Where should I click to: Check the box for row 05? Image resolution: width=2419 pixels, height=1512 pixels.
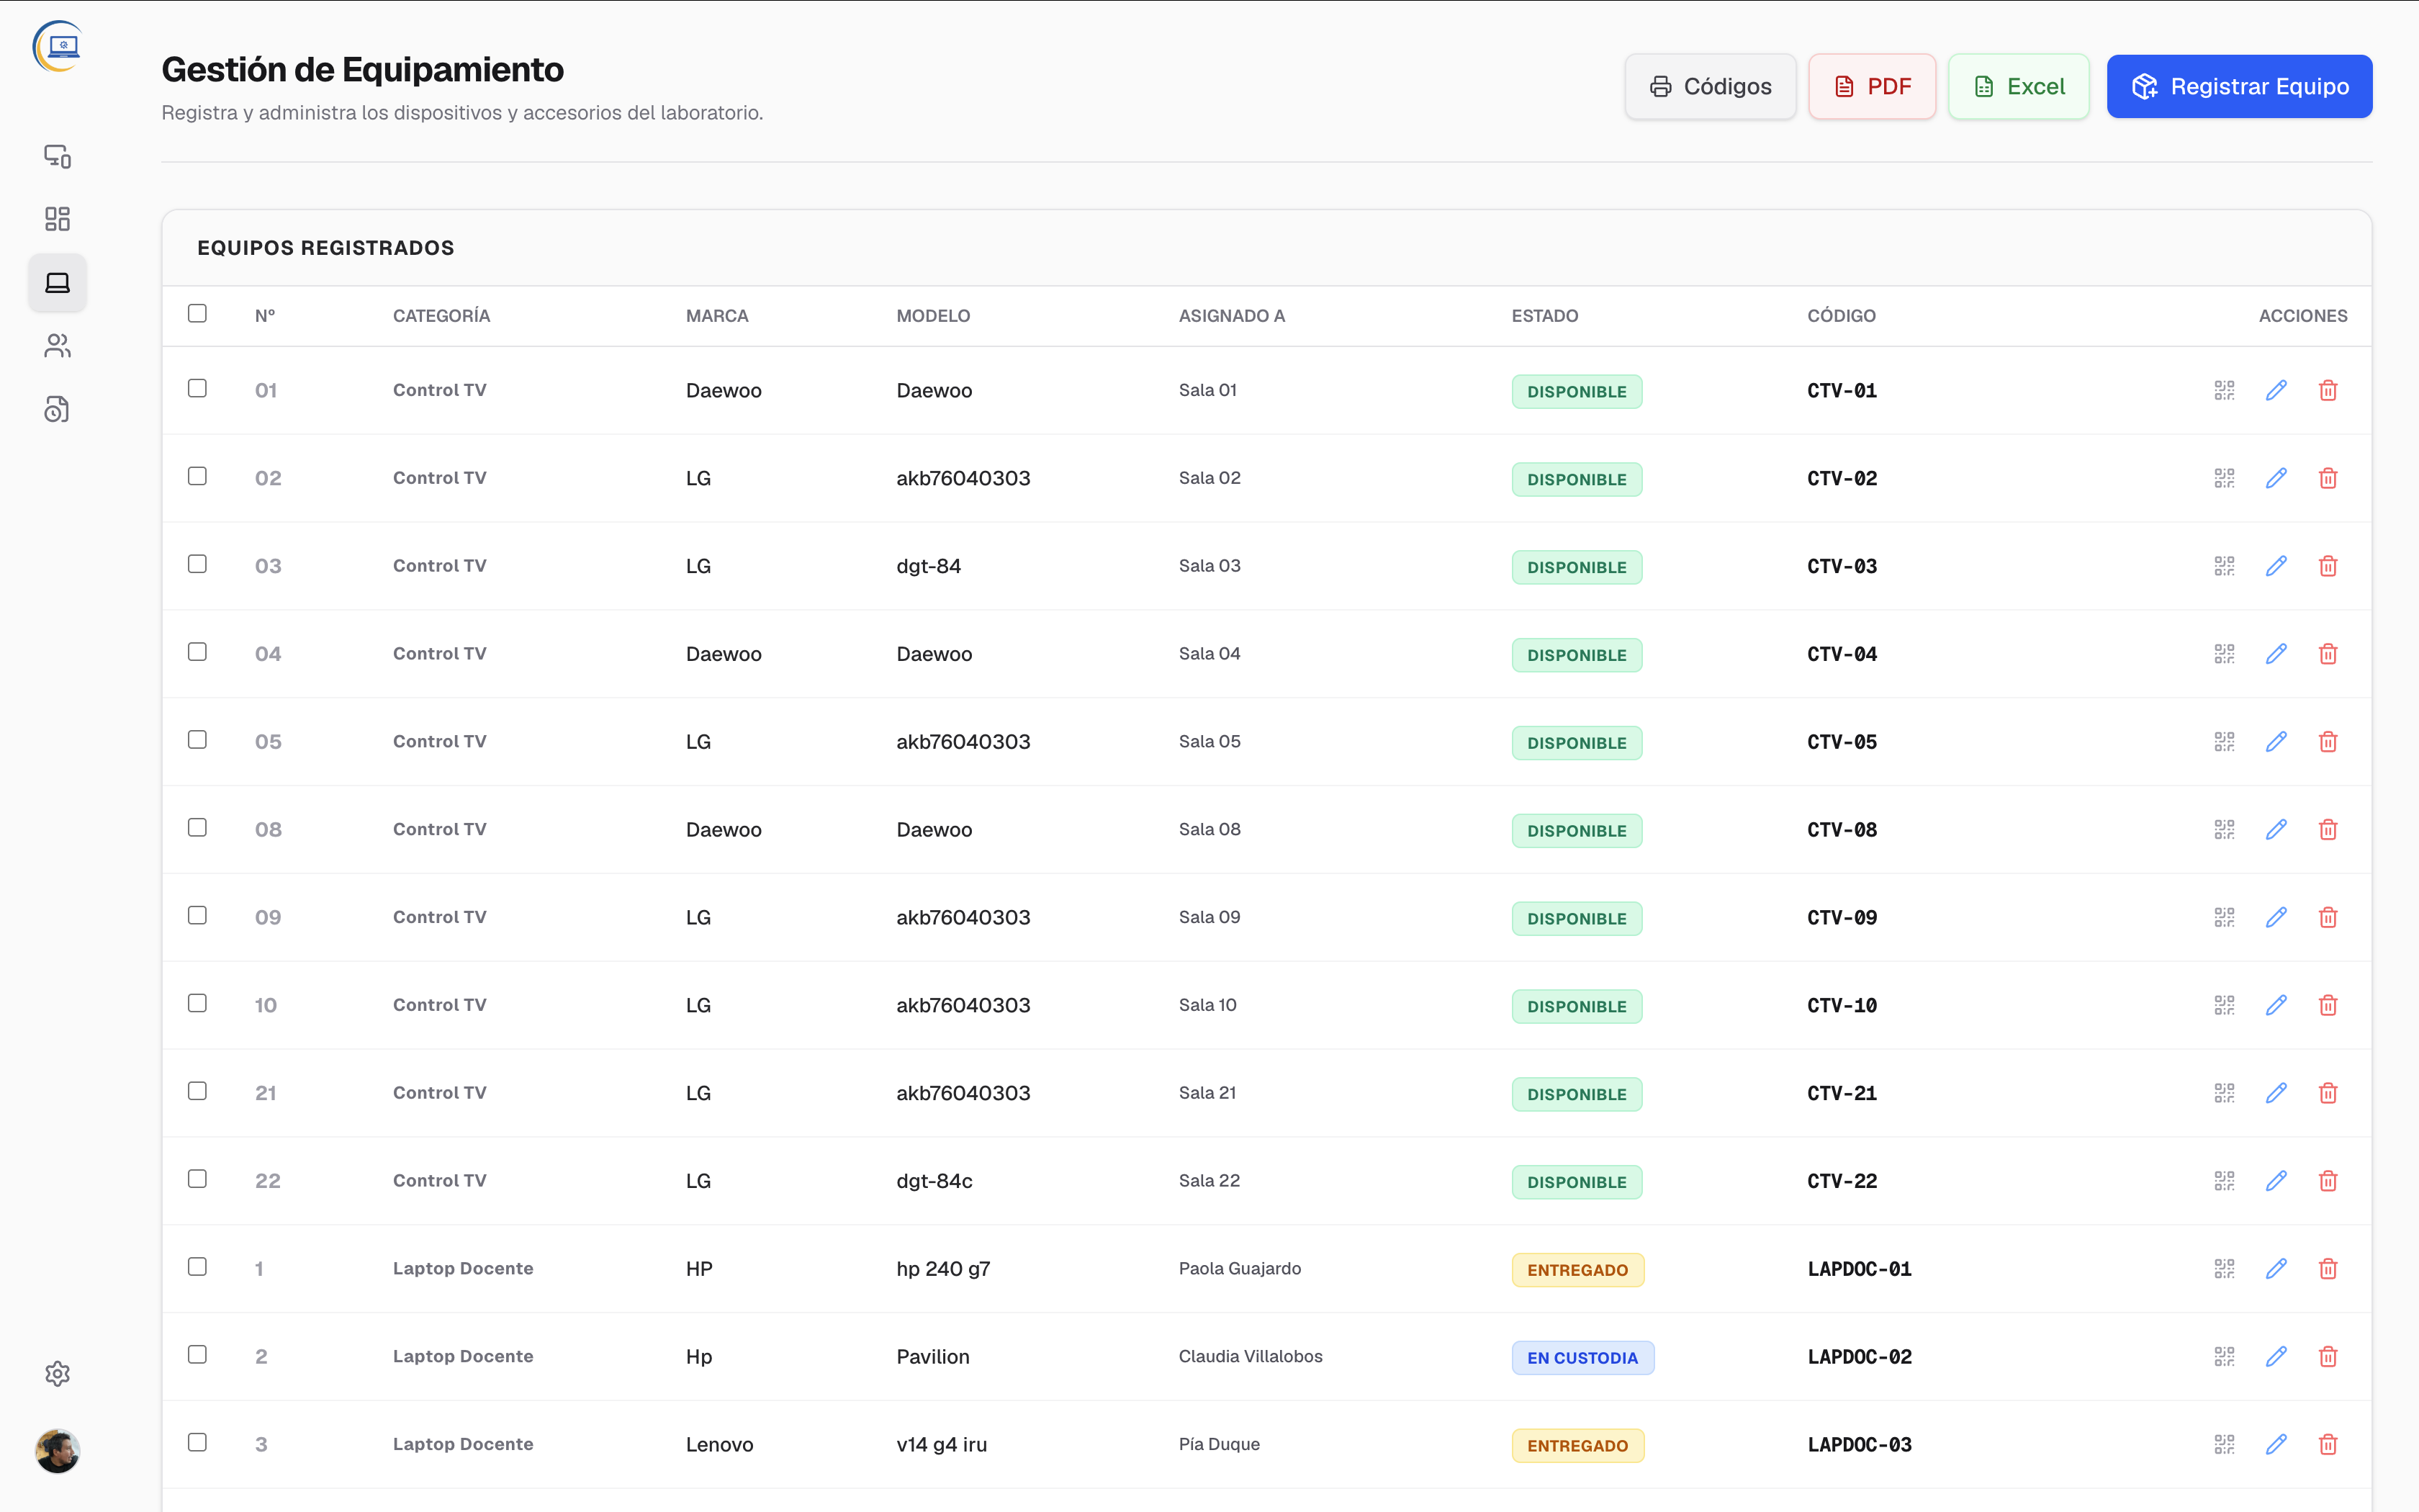pos(197,739)
